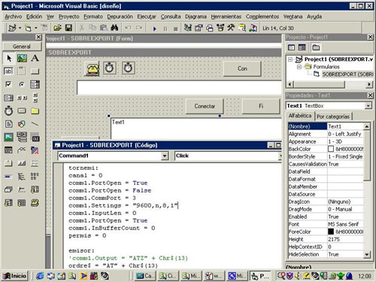Select the Enabled property row
Image resolution: width=376 pixels, height=282 pixels.
(326, 217)
